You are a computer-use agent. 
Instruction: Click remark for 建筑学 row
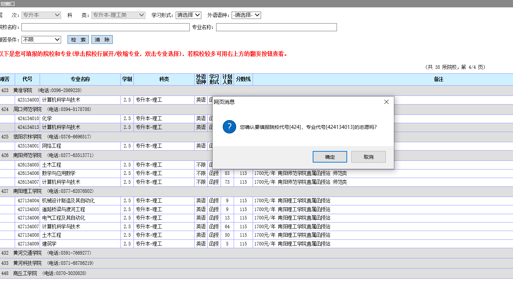292,244
